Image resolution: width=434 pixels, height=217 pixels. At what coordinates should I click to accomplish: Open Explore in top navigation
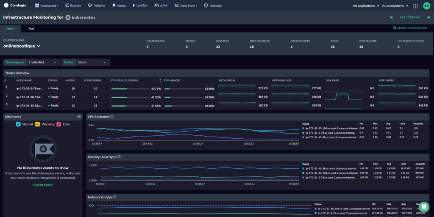pyautogui.click(x=73, y=5)
